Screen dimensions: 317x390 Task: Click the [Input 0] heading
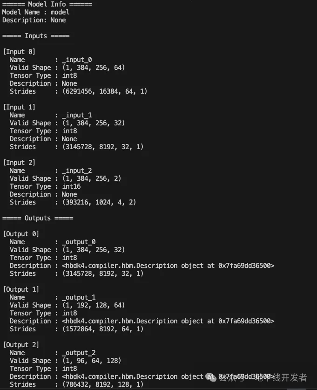pyautogui.click(x=19, y=52)
